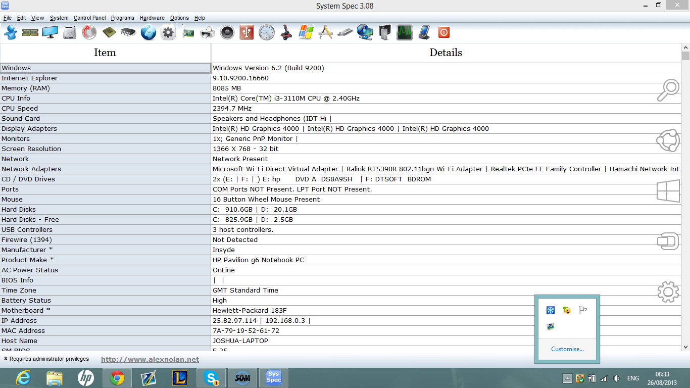Screen dimensions: 690x388
Task: Select the 'HP Pavilion g6 Notebook PC' cell
Action: click(446, 260)
